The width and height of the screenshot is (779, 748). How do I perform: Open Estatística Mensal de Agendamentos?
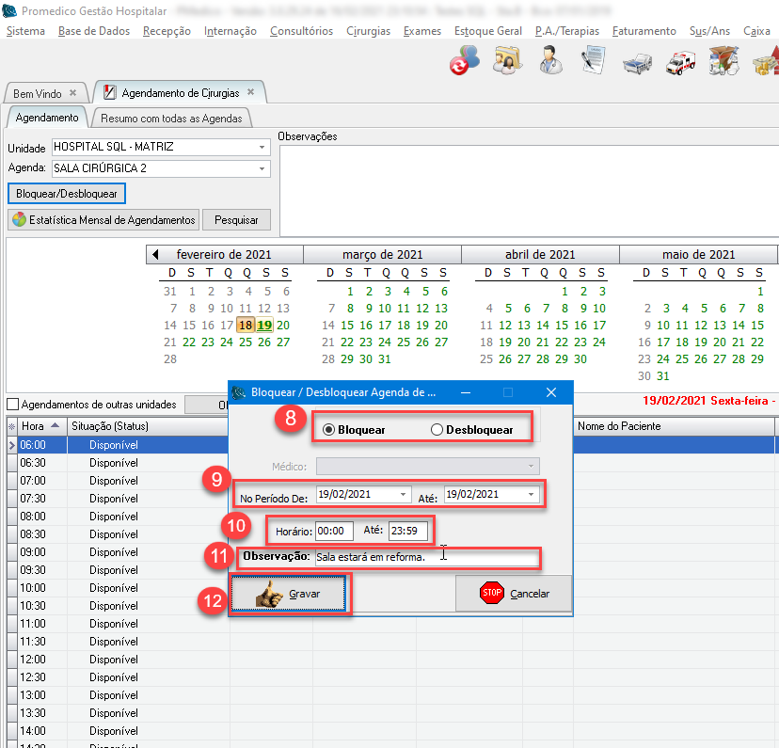click(x=103, y=220)
